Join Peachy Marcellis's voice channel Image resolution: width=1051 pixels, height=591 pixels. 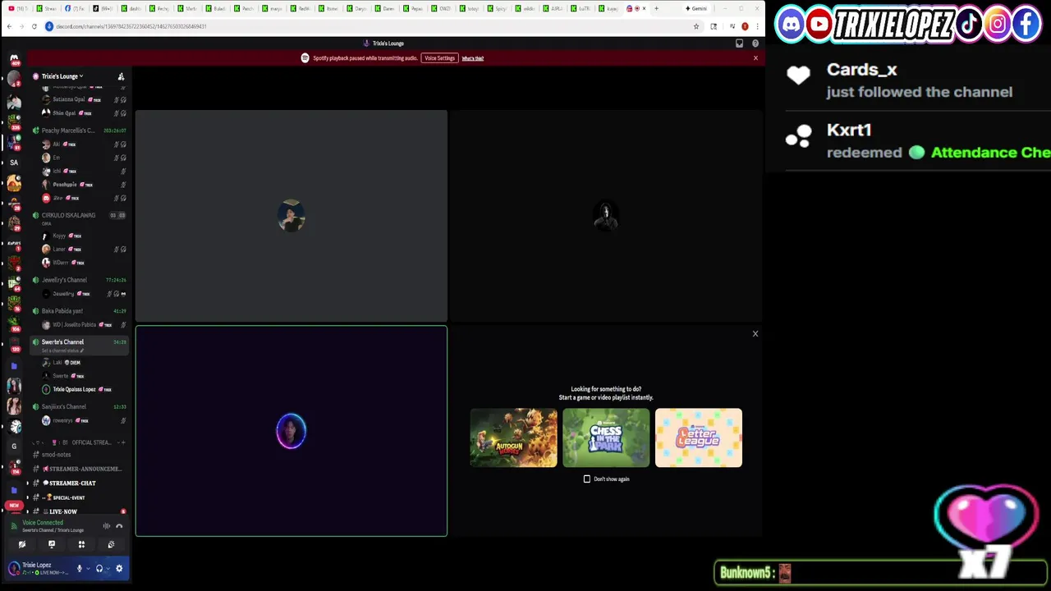click(79, 131)
